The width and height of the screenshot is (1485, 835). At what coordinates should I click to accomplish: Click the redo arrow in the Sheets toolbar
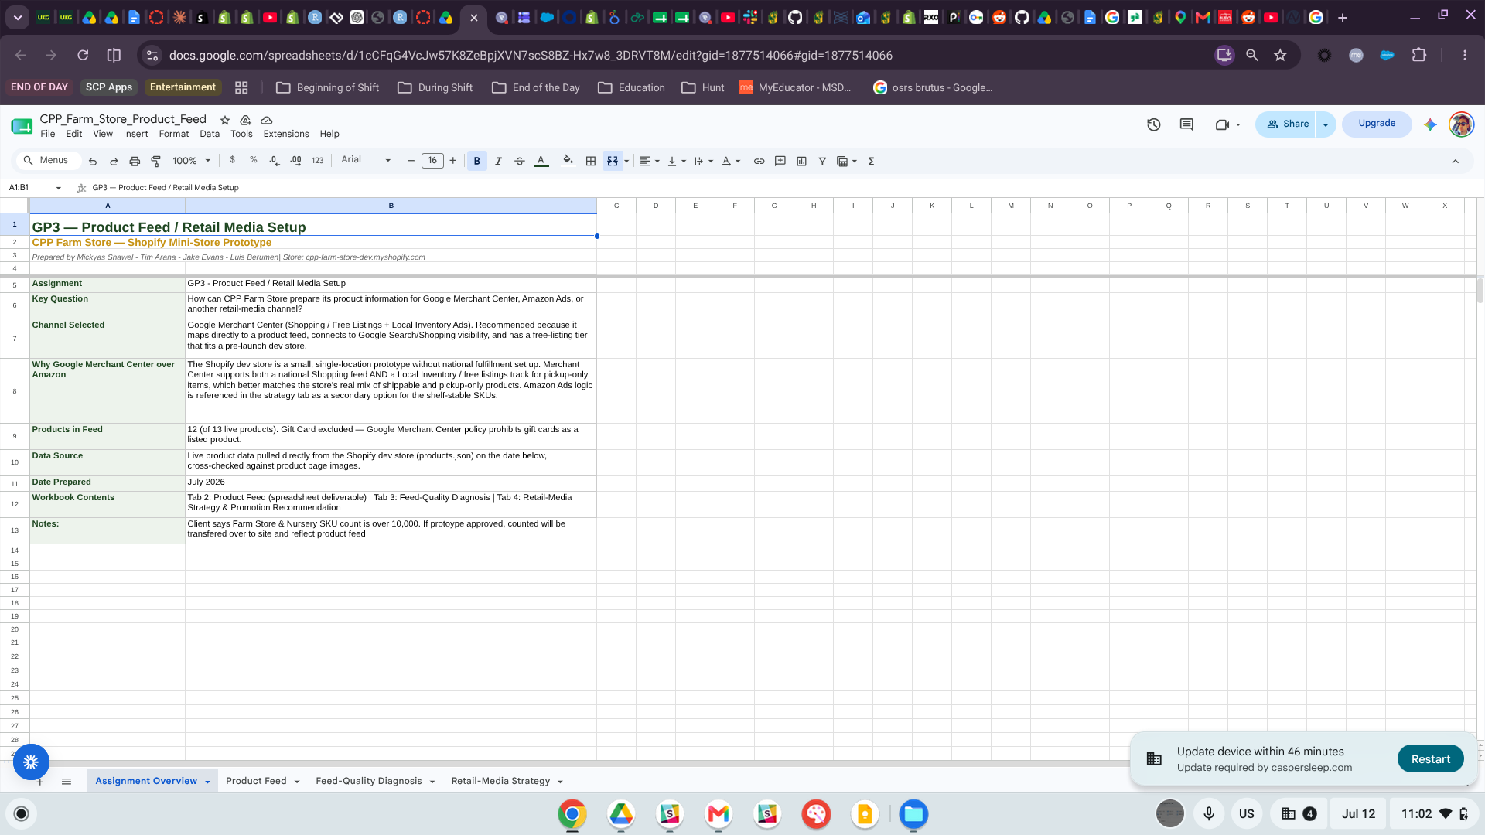[114, 161]
